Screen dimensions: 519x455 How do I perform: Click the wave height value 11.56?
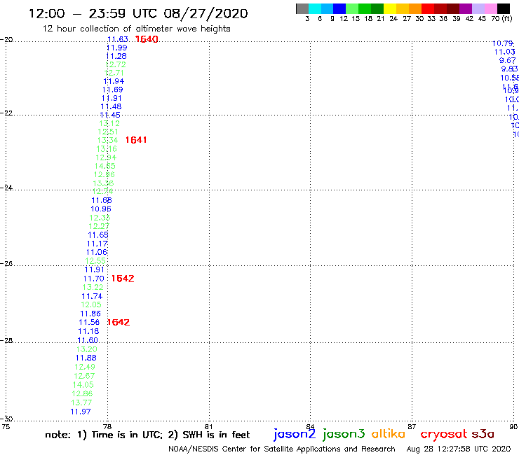(89, 322)
